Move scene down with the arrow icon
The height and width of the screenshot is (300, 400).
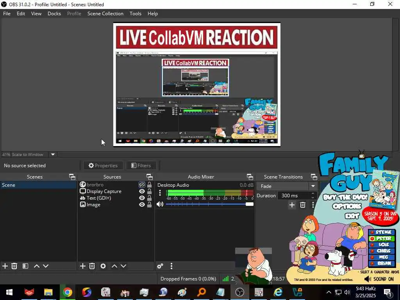pyautogui.click(x=46, y=266)
